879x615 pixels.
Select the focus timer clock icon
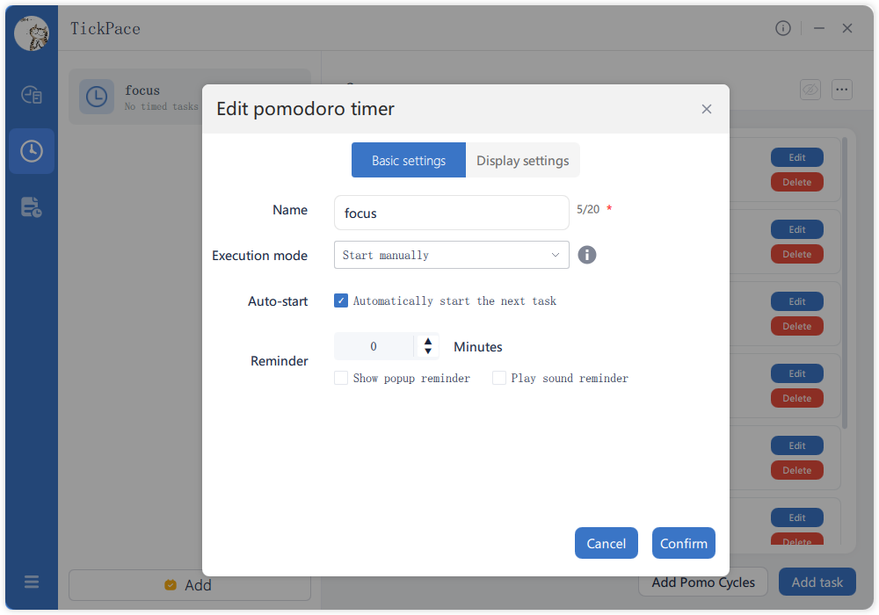pos(97,97)
